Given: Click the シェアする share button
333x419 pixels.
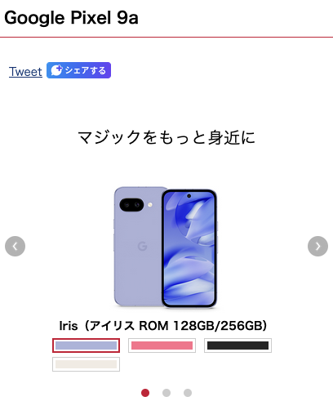Looking at the screenshot, I should point(78,70).
